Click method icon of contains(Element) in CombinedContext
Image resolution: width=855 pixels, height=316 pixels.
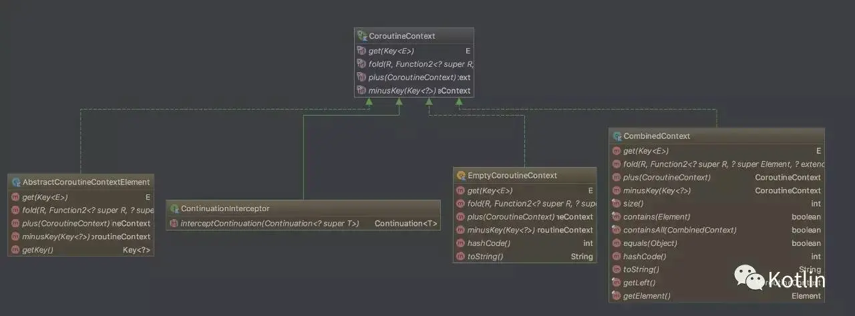(x=617, y=217)
